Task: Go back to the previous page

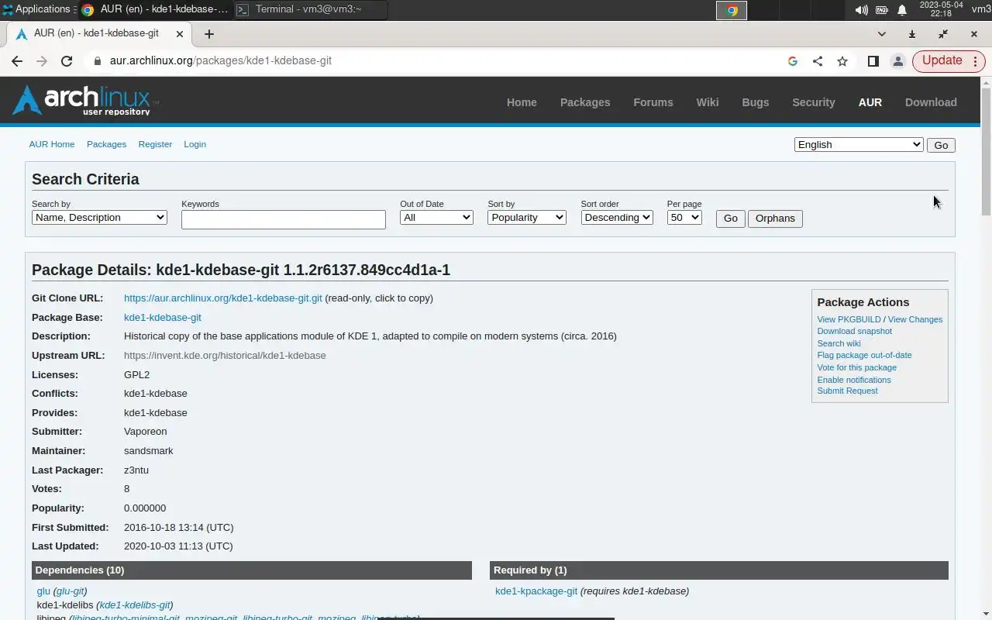Action: pos(17,61)
